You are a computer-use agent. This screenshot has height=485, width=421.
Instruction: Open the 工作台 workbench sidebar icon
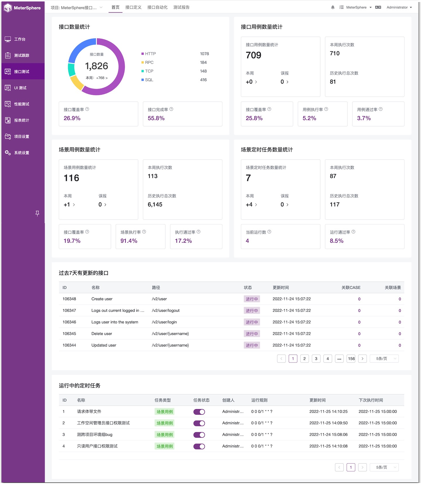click(8, 39)
